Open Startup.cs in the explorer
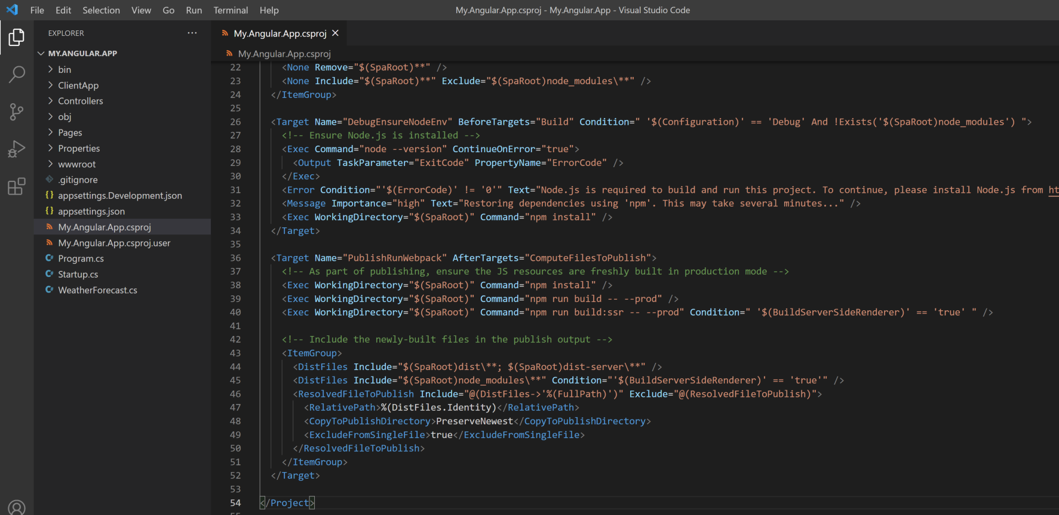Image resolution: width=1059 pixels, height=515 pixels. click(78, 275)
